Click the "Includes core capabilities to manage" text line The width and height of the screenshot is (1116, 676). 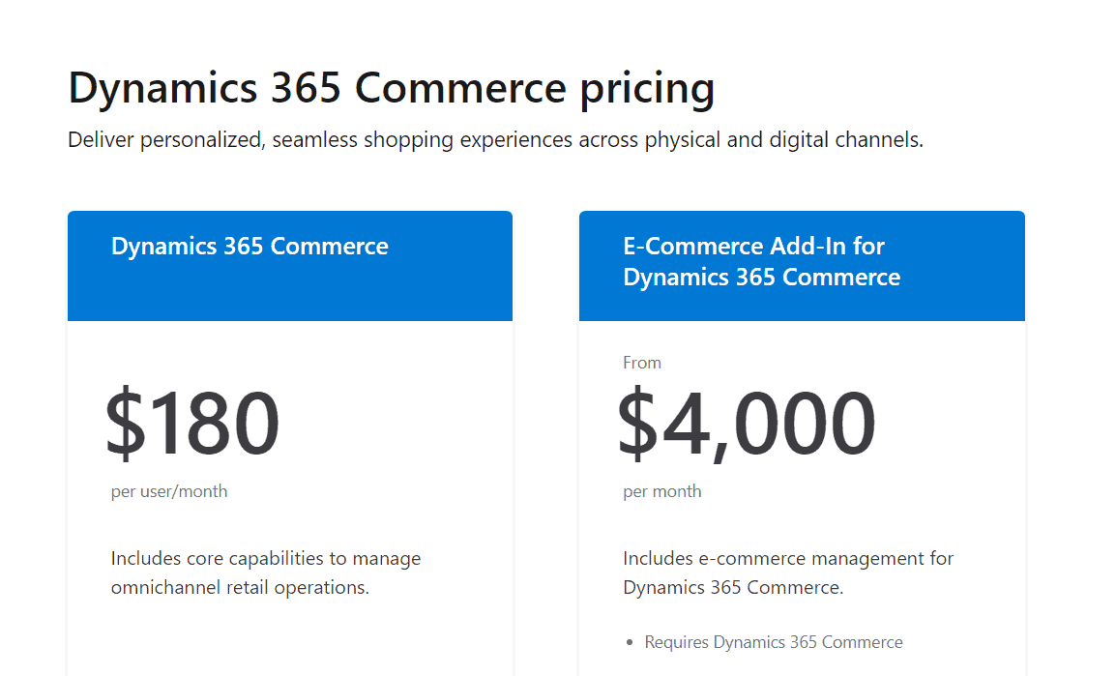(x=266, y=558)
